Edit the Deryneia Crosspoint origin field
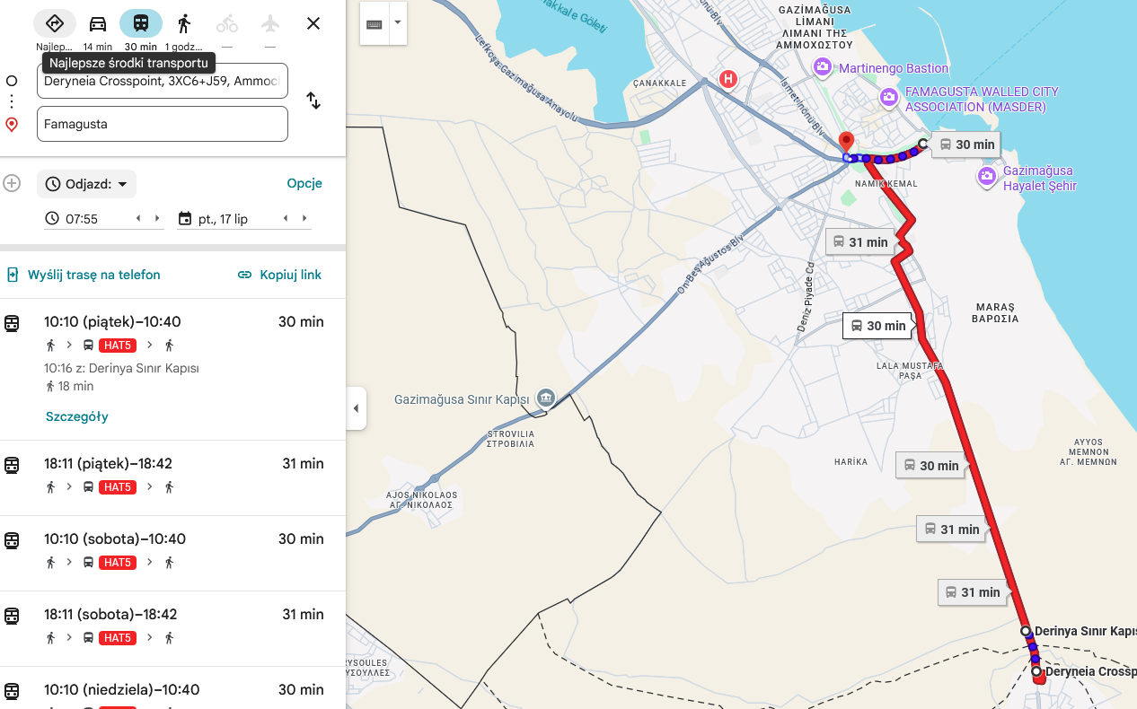The height and width of the screenshot is (709, 1137). point(163,81)
